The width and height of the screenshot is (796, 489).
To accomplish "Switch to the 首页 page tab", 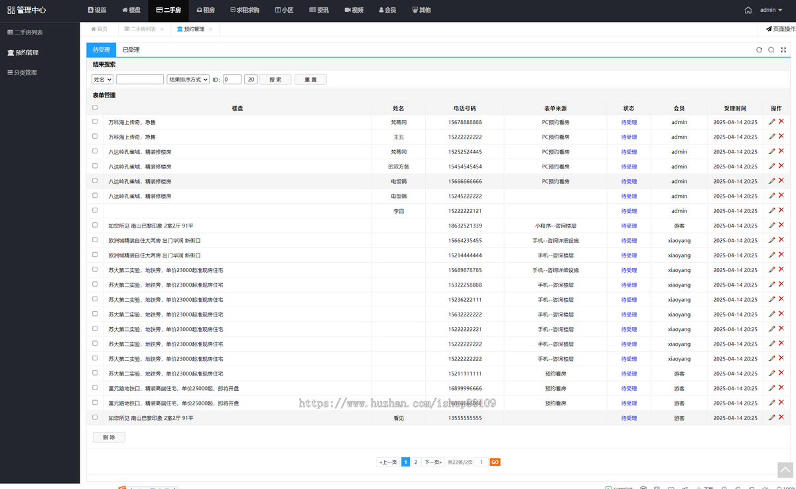I will click(x=99, y=29).
